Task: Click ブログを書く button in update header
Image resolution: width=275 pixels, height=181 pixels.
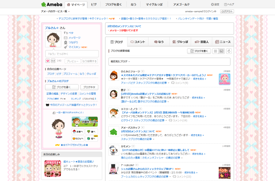Action: click(x=199, y=51)
